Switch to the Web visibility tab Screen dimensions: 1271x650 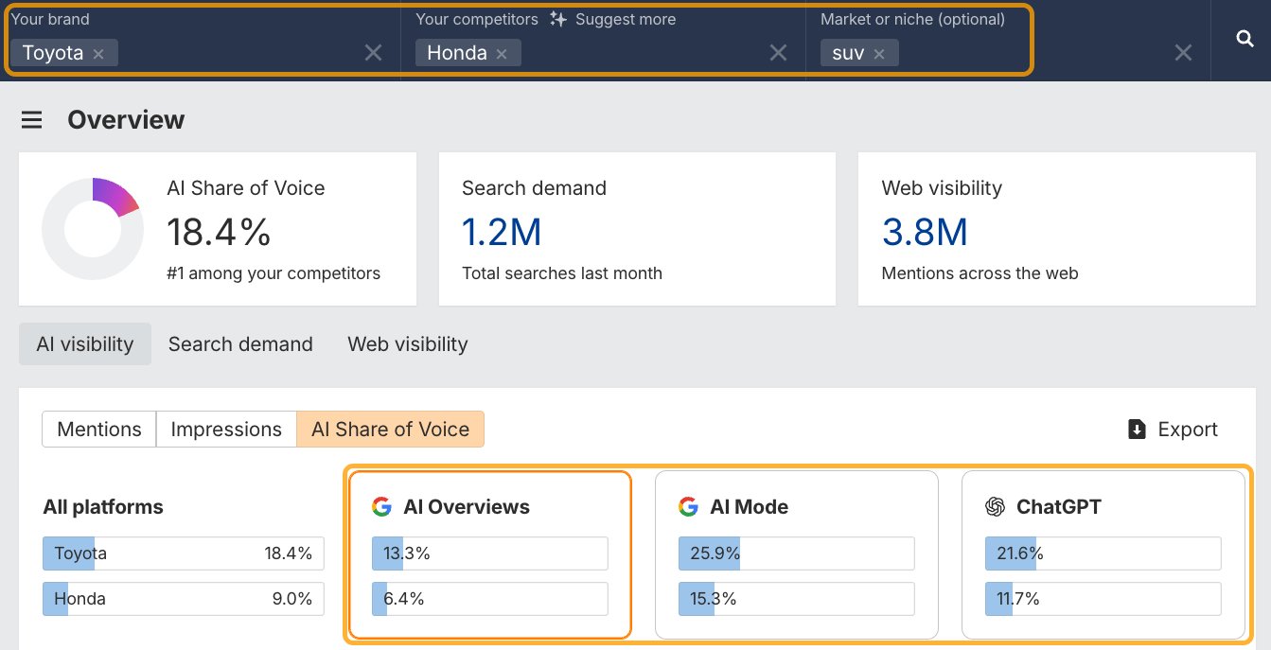coord(407,343)
